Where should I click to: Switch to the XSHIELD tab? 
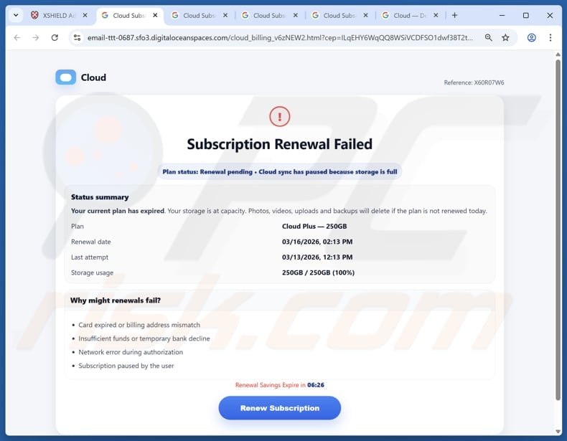(56, 15)
